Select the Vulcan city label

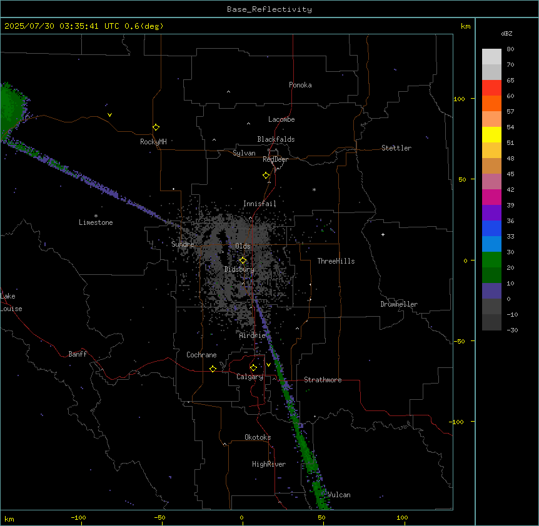pos(340,495)
